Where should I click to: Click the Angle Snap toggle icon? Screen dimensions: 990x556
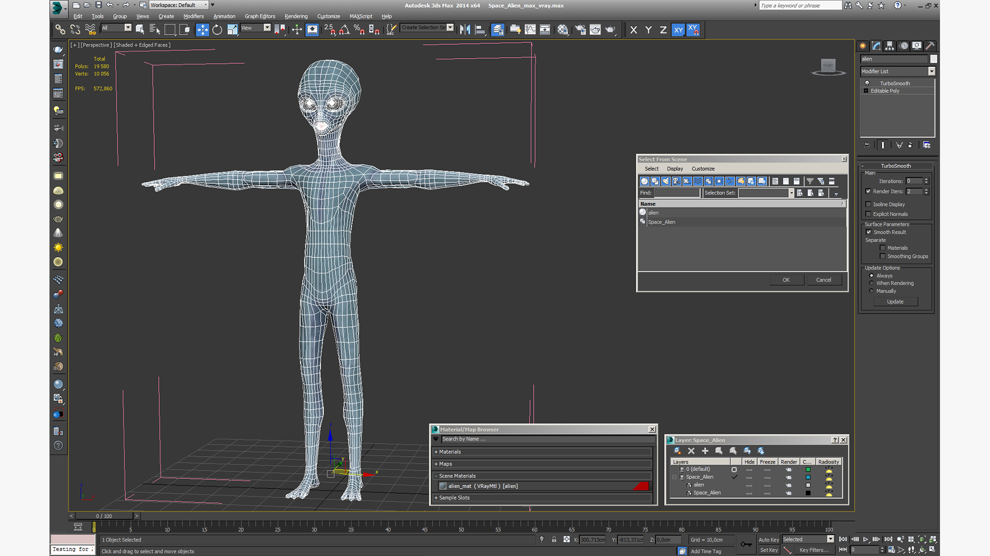(x=344, y=30)
